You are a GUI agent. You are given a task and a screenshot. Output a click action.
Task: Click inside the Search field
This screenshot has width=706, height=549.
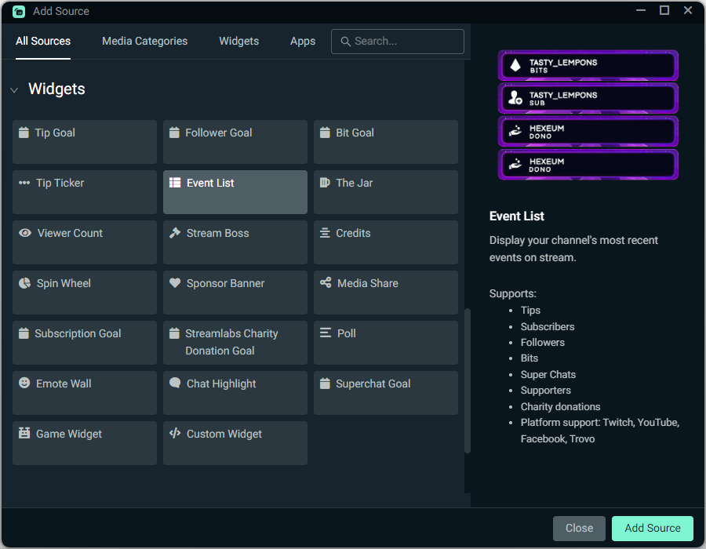[x=397, y=41]
